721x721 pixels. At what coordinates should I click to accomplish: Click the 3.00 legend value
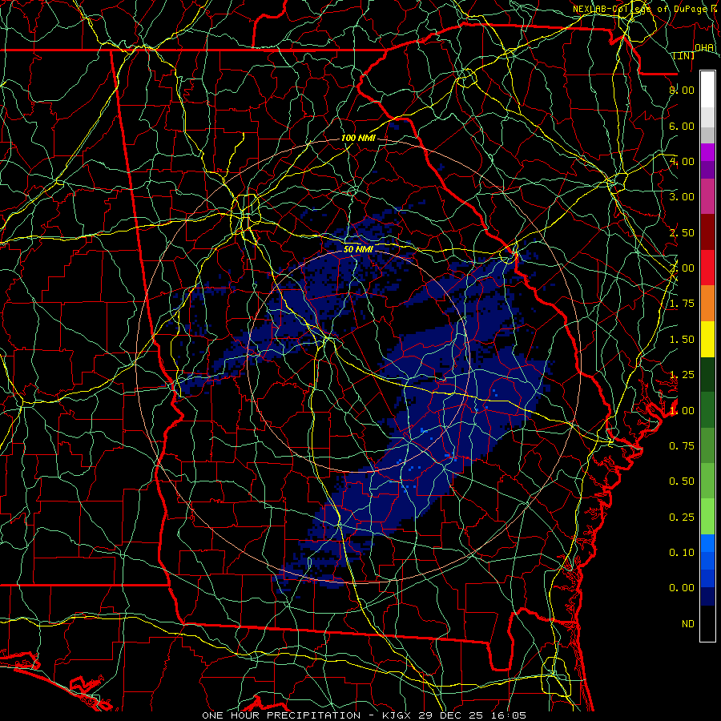[682, 197]
